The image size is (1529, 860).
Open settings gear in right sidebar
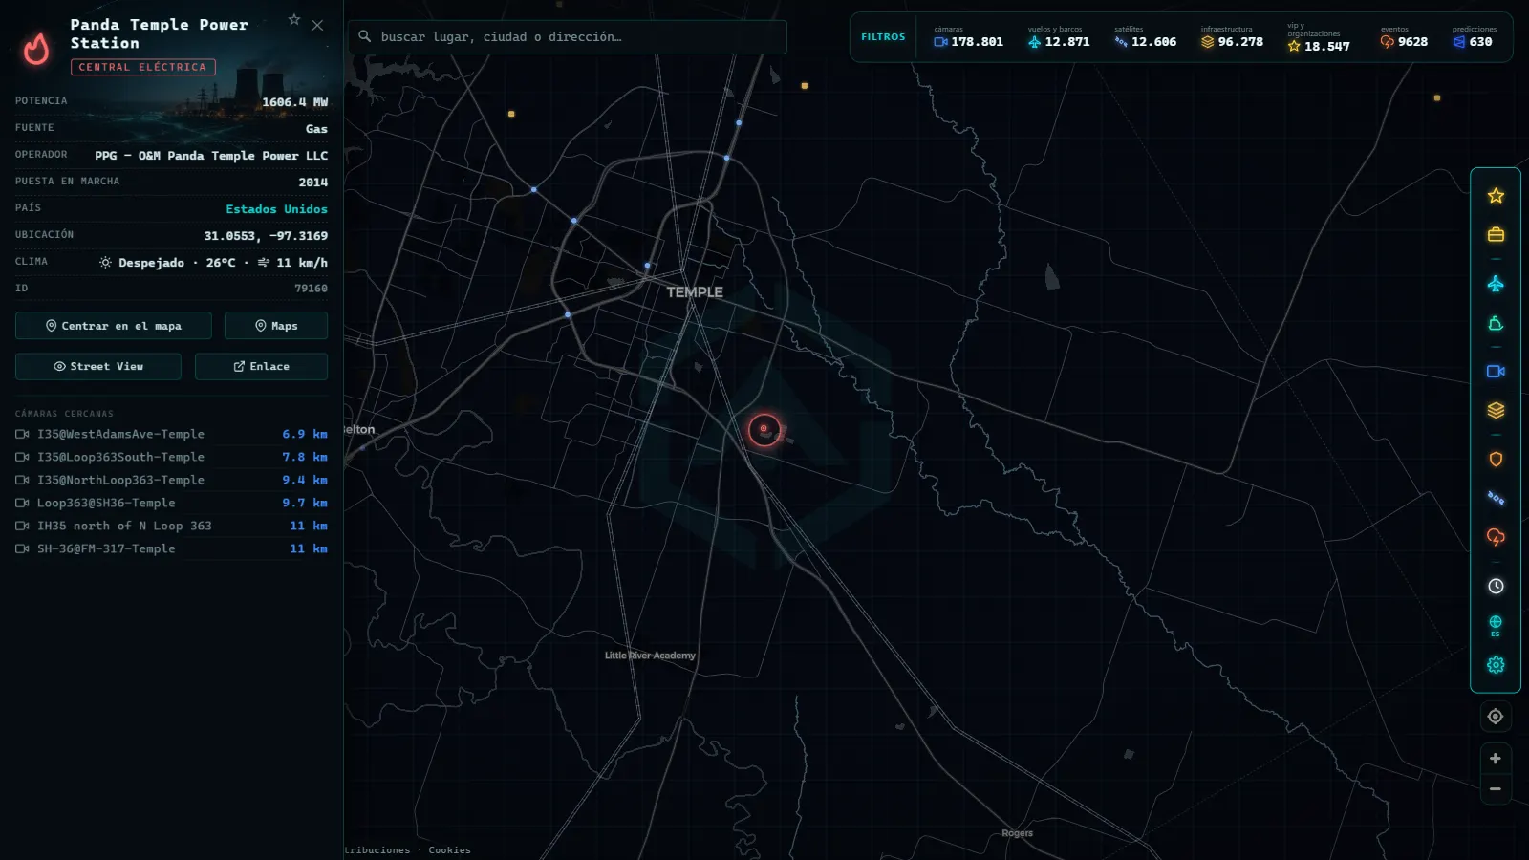pyautogui.click(x=1496, y=665)
